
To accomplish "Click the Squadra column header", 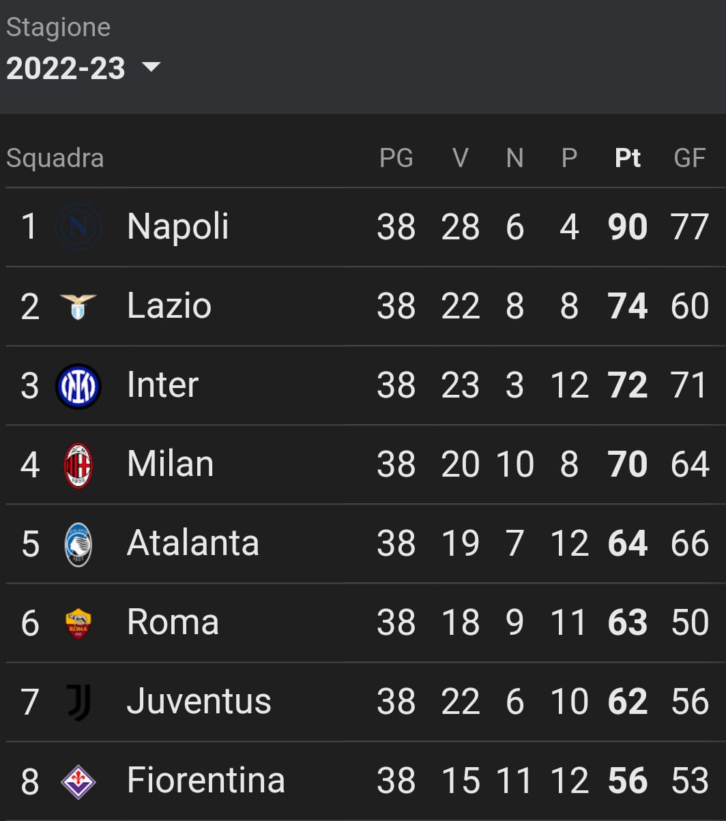I will point(55,158).
